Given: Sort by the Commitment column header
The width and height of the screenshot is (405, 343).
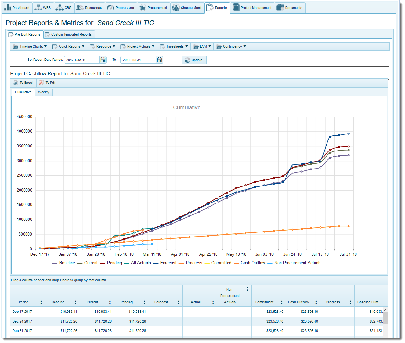Looking at the screenshot, I should click(x=264, y=302).
